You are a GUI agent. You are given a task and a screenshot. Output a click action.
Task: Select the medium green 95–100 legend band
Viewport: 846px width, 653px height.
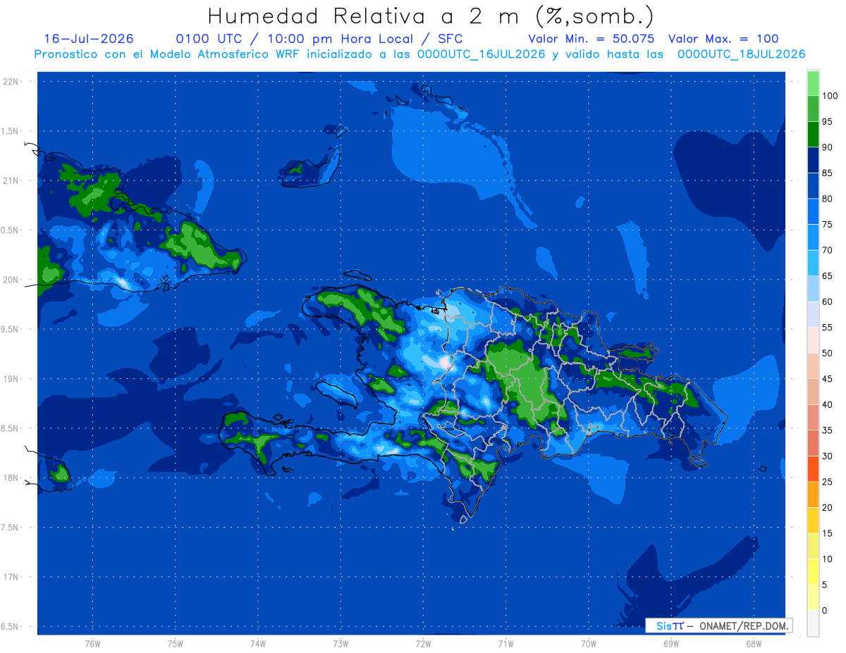(x=813, y=108)
